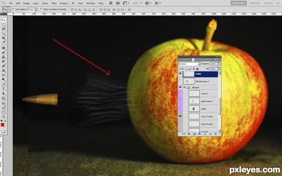Select the Spot Healing Brush tool
Image resolution: width=282 pixels, height=176 pixels.
tap(4, 48)
